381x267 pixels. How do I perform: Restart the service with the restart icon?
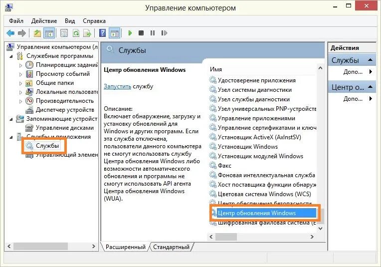click(164, 33)
